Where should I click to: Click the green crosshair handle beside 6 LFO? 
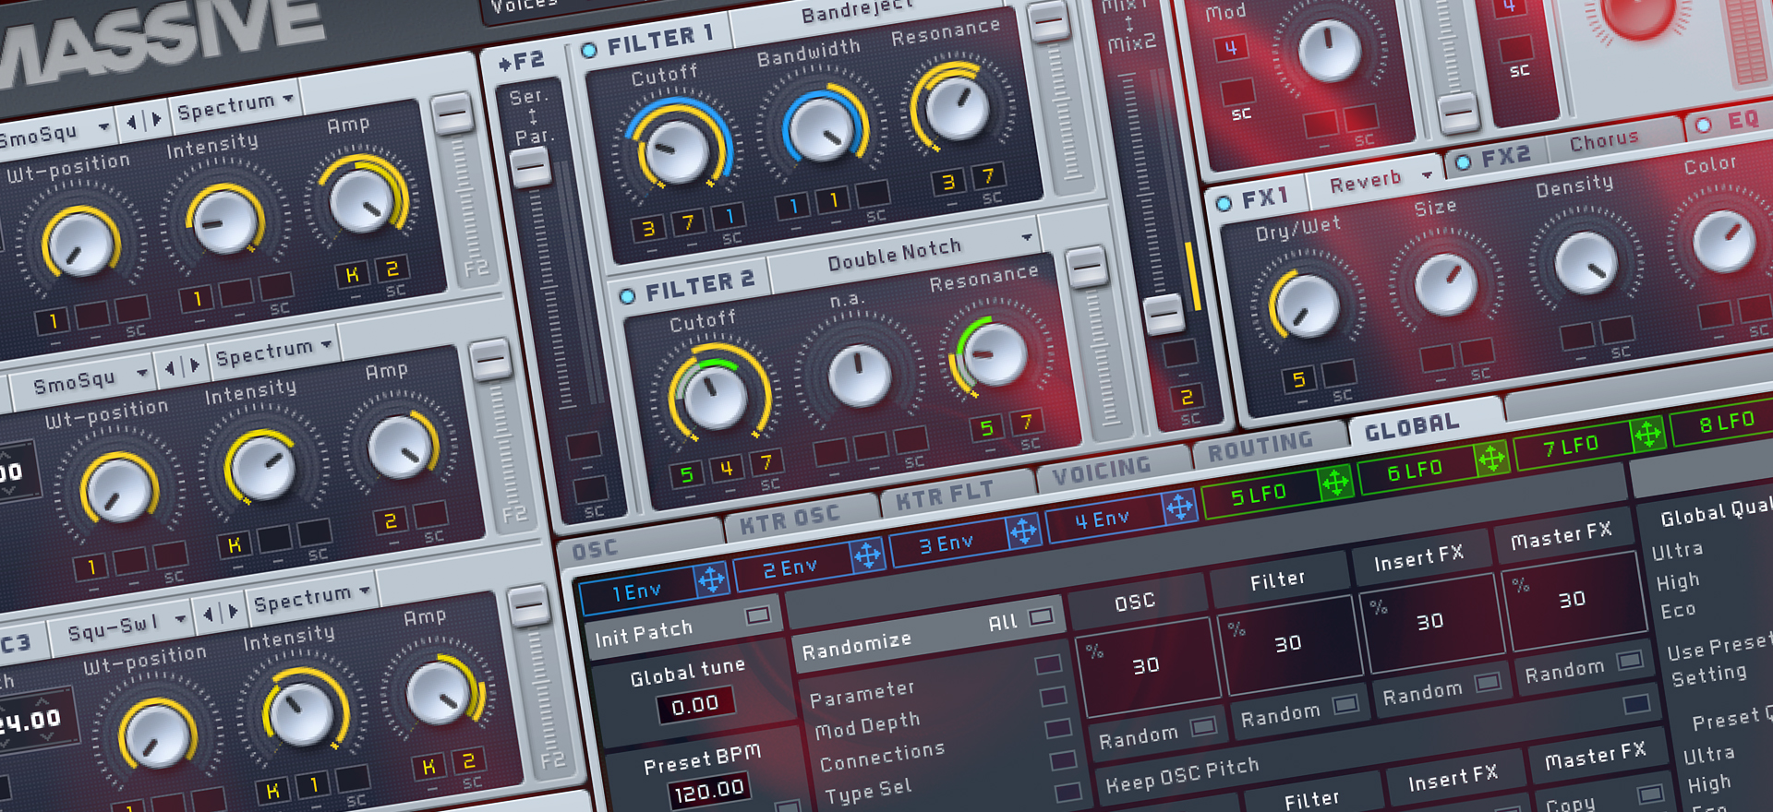coord(1491,459)
